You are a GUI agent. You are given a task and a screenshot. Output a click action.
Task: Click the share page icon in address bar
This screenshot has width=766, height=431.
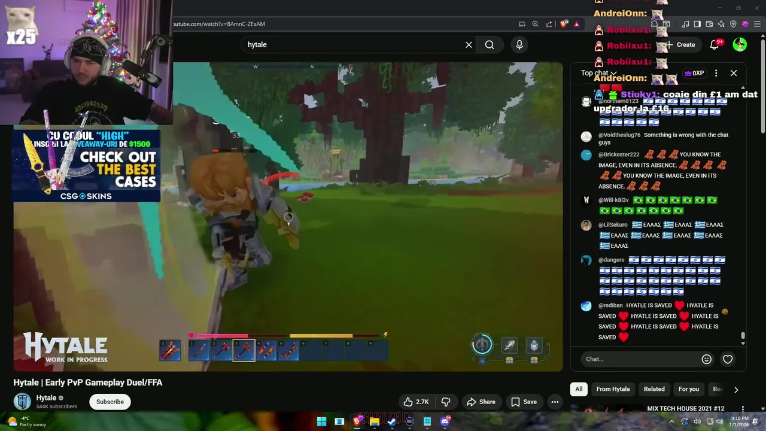[x=549, y=24]
